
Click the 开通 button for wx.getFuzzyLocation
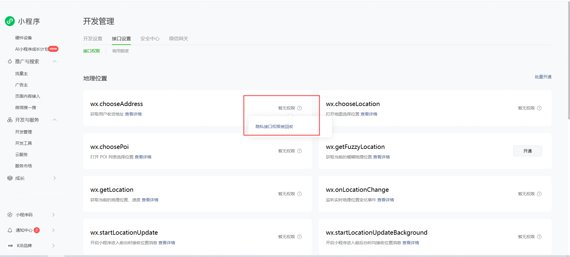(527, 151)
